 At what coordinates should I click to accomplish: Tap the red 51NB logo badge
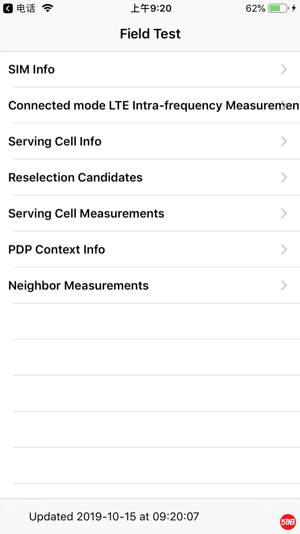point(288,522)
